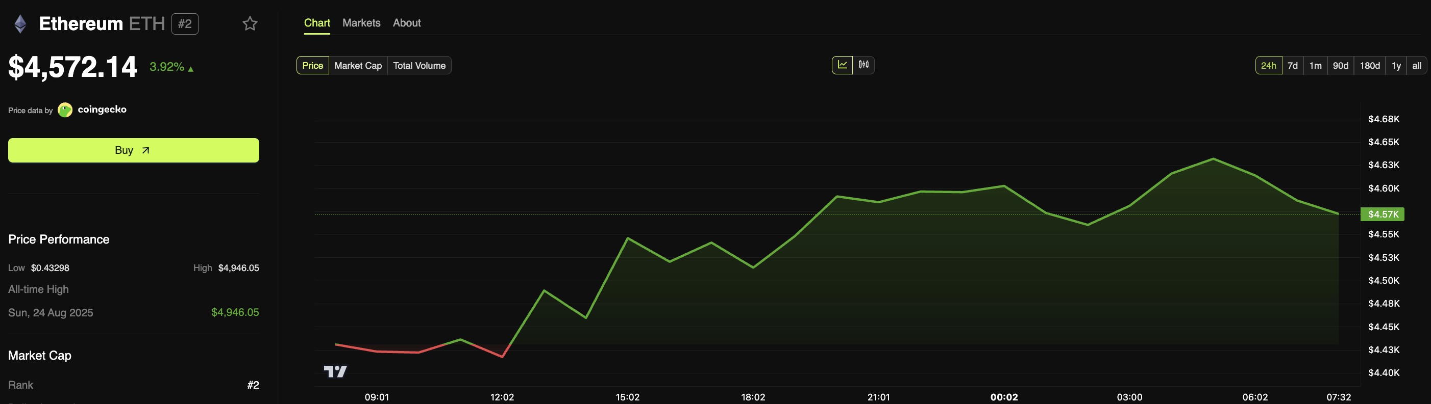Image resolution: width=1431 pixels, height=404 pixels.
Task: Click the $4.60K y-axis label
Action: point(1384,188)
